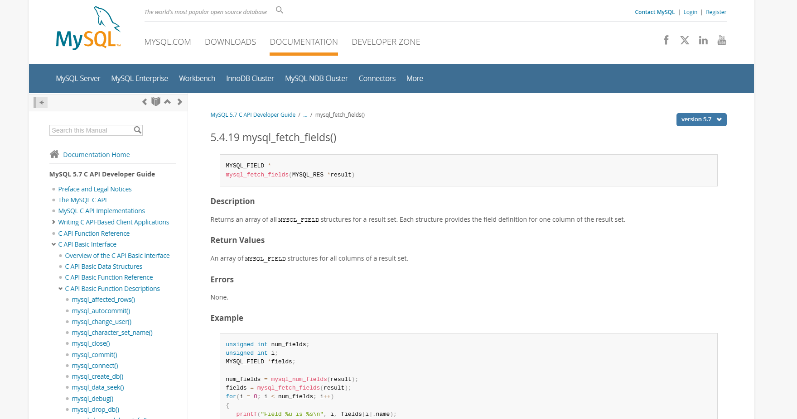The width and height of the screenshot is (797, 419).
Task: Open DEVELOPER ZONE tab
Action: 386,42
